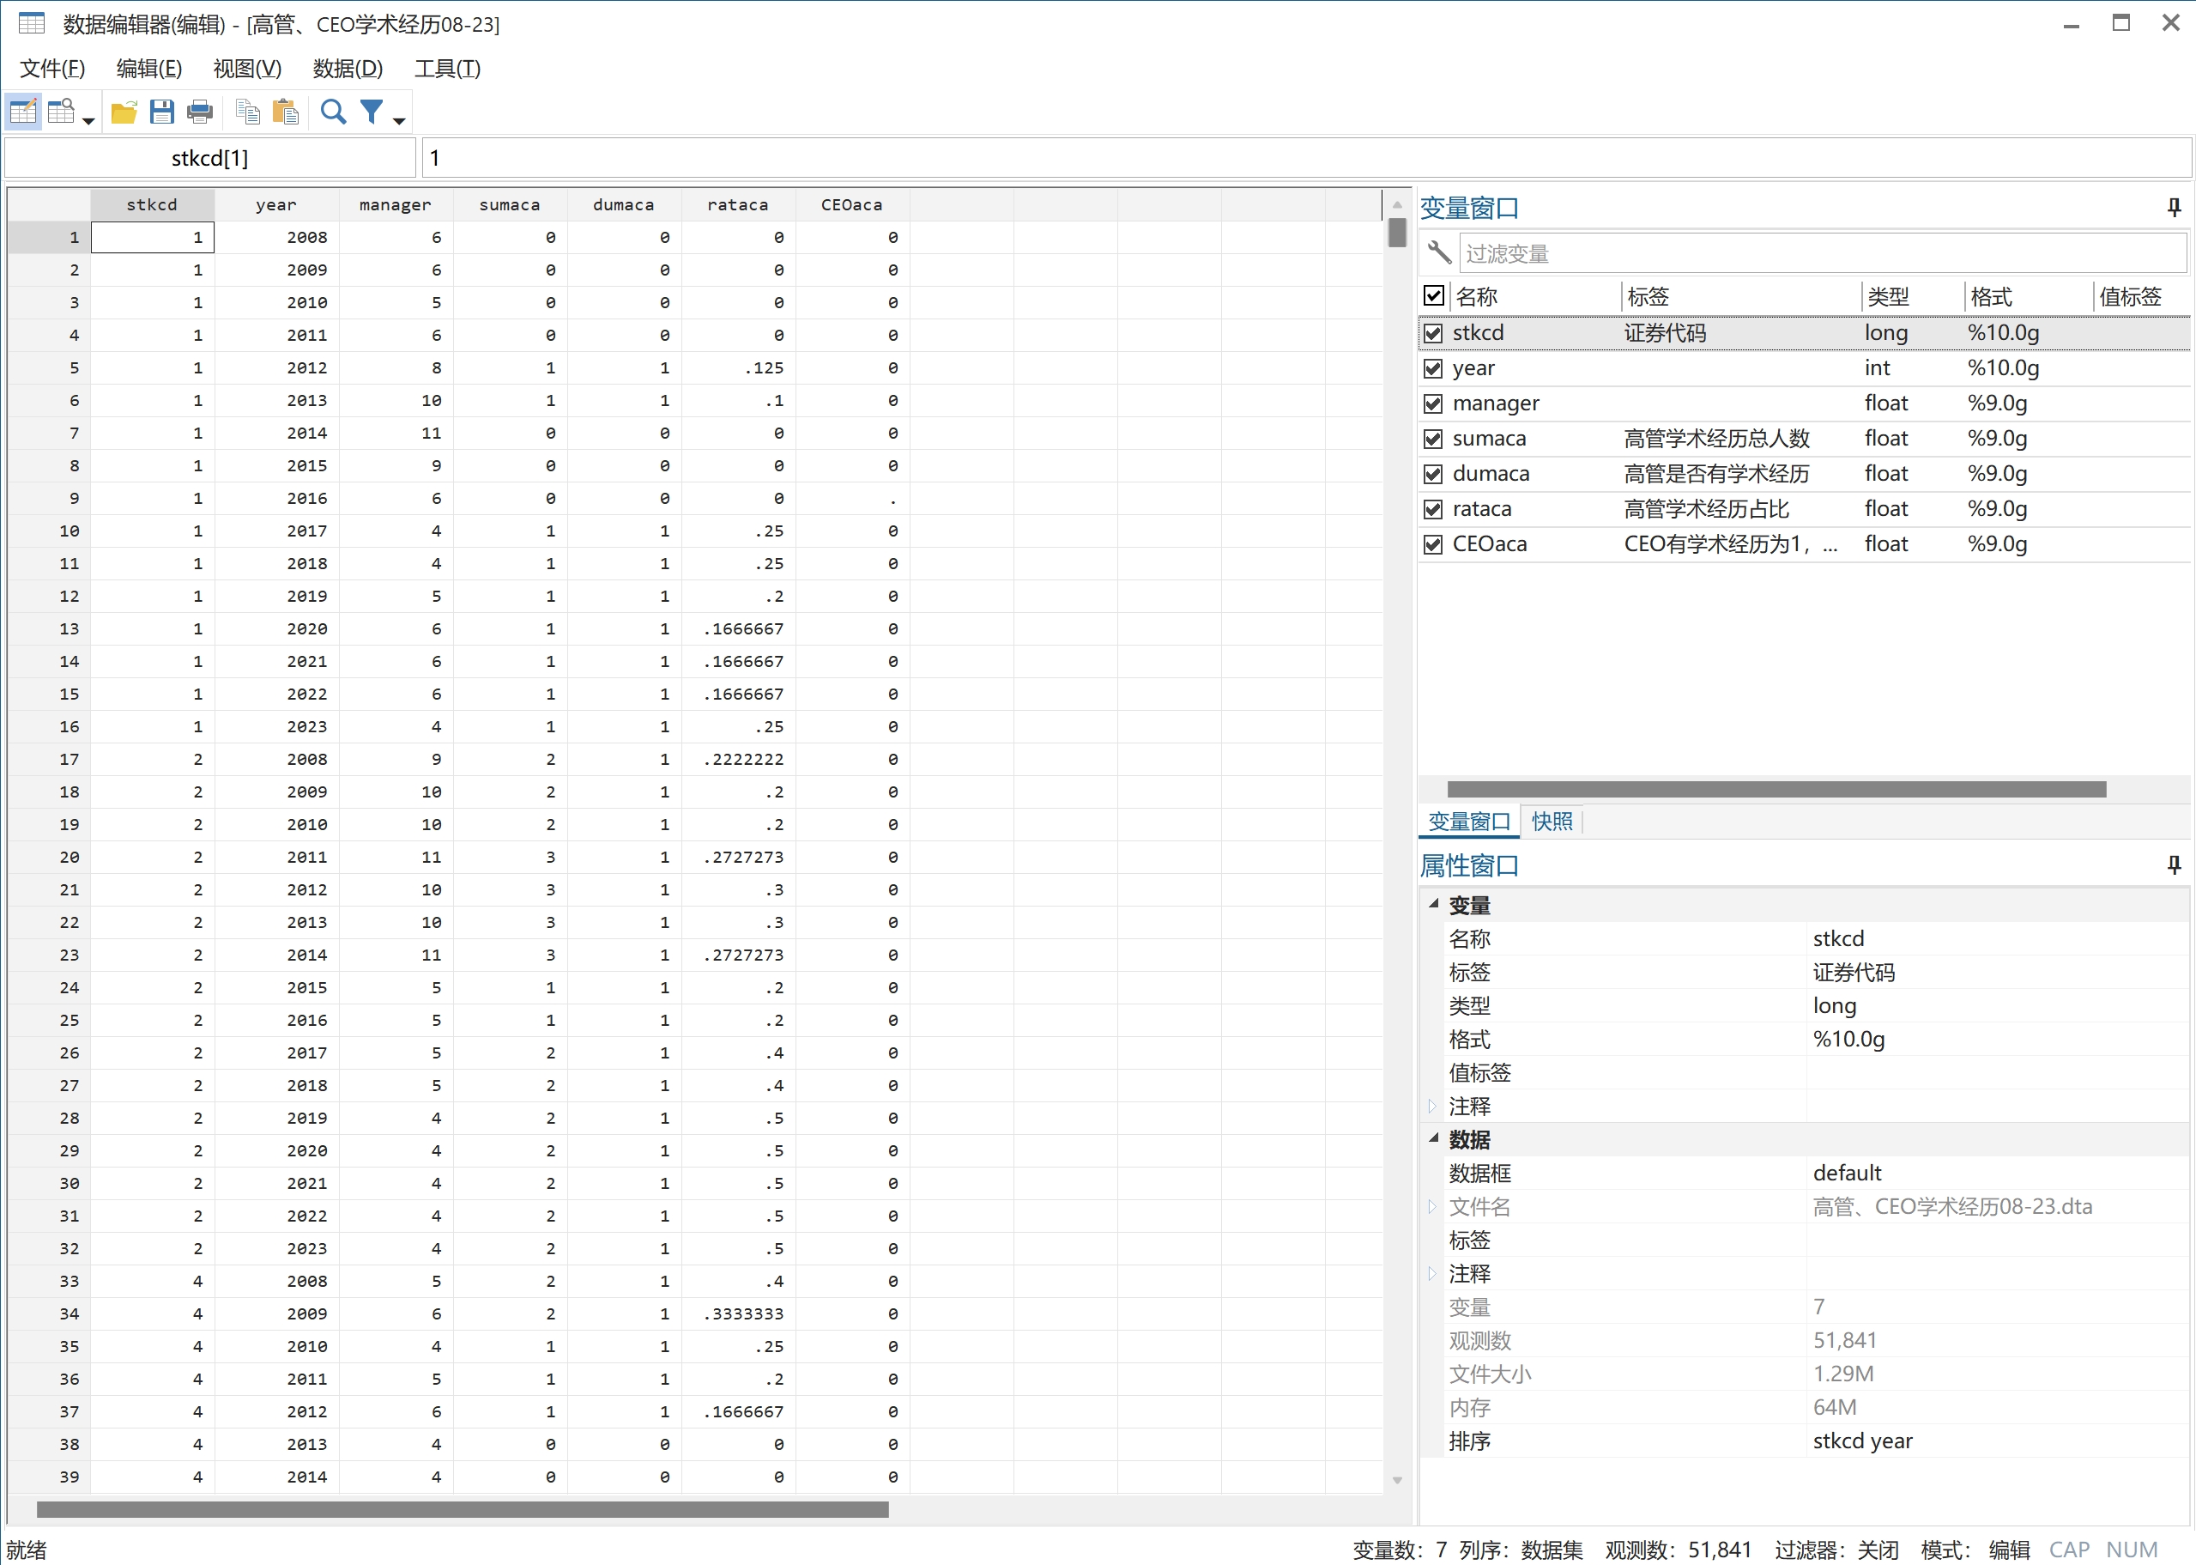Image resolution: width=2196 pixels, height=1565 pixels.
Task: Click the rataca column header
Action: click(737, 204)
